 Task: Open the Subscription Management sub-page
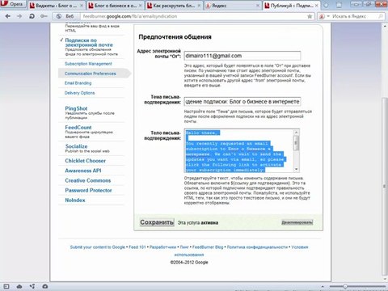pos(88,64)
